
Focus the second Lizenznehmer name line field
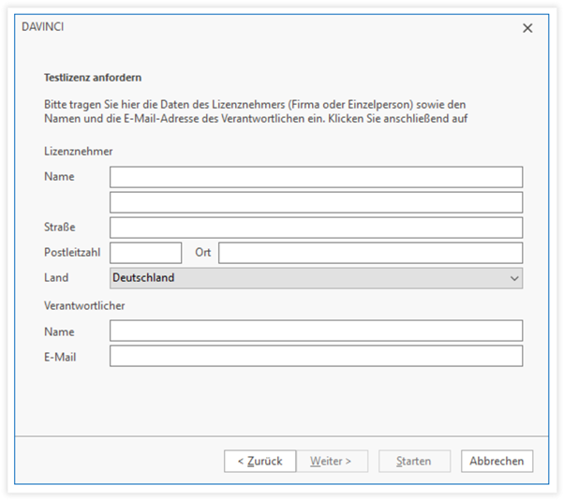point(316,202)
